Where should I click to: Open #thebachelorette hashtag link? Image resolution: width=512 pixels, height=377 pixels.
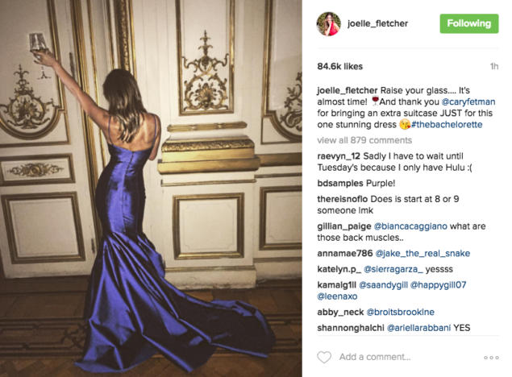[447, 125]
